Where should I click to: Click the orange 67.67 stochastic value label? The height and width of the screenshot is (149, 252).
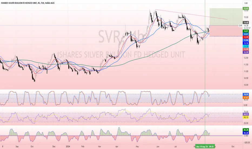pyautogui.click(x=246, y=98)
